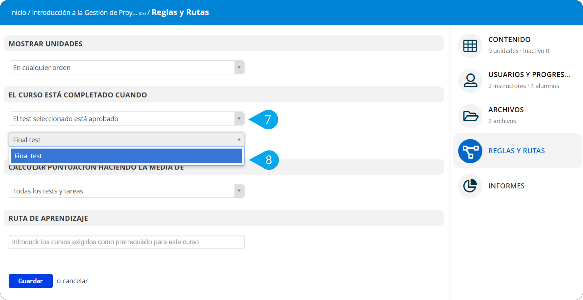
Task: Click callout marker number 7
Action: [267, 119]
